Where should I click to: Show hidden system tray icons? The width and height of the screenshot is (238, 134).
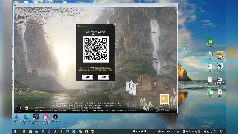tap(174, 131)
